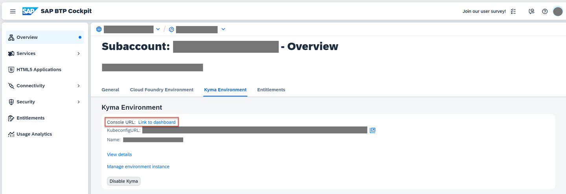This screenshot has height=194, width=566.
Task: Click the View details link
Action: [x=119, y=154]
